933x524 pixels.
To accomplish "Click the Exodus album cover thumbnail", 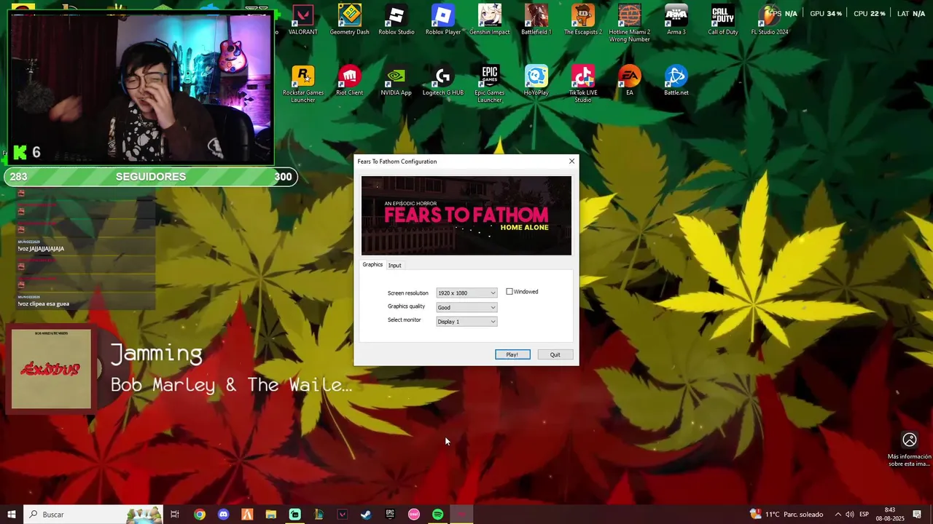I will (x=51, y=369).
